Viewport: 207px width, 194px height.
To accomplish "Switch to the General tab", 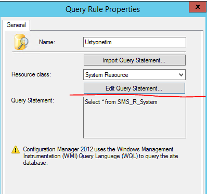I will click(x=16, y=25).
